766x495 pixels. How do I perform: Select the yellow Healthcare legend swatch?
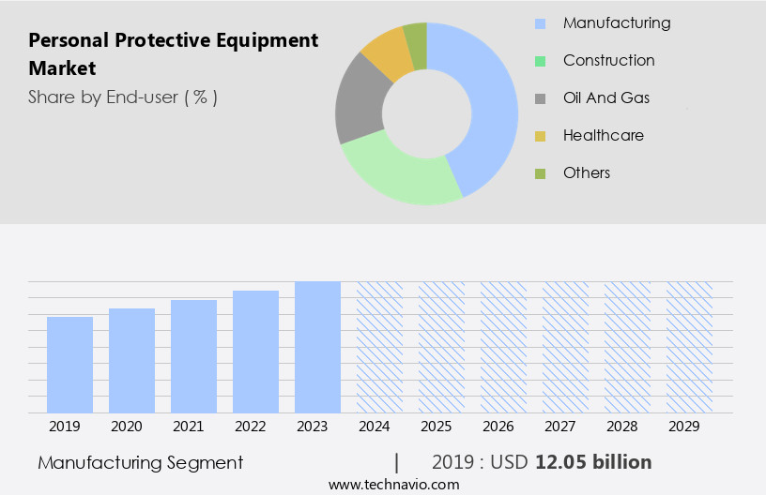click(x=540, y=136)
